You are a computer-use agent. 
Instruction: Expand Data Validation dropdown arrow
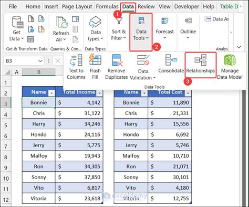pos(154,78)
